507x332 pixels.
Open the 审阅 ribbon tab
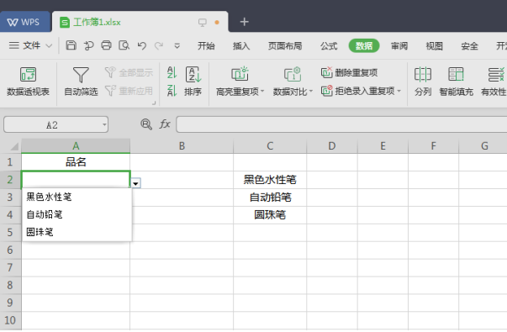pyautogui.click(x=399, y=46)
